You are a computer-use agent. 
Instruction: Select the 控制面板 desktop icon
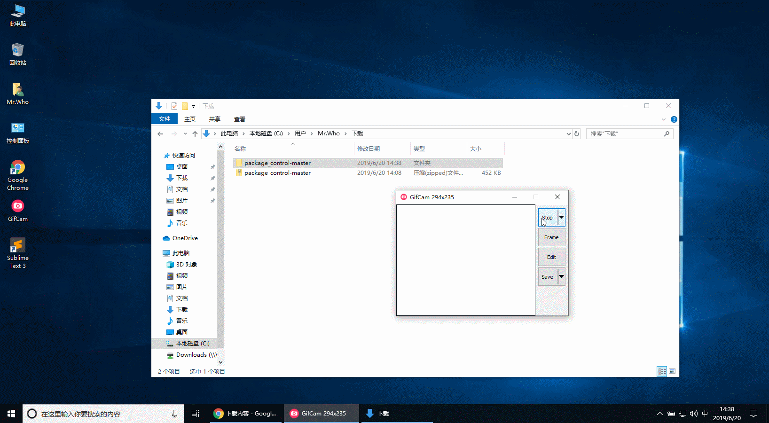[x=18, y=133]
